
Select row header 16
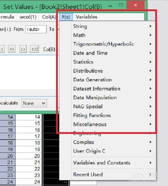(x=8, y=130)
